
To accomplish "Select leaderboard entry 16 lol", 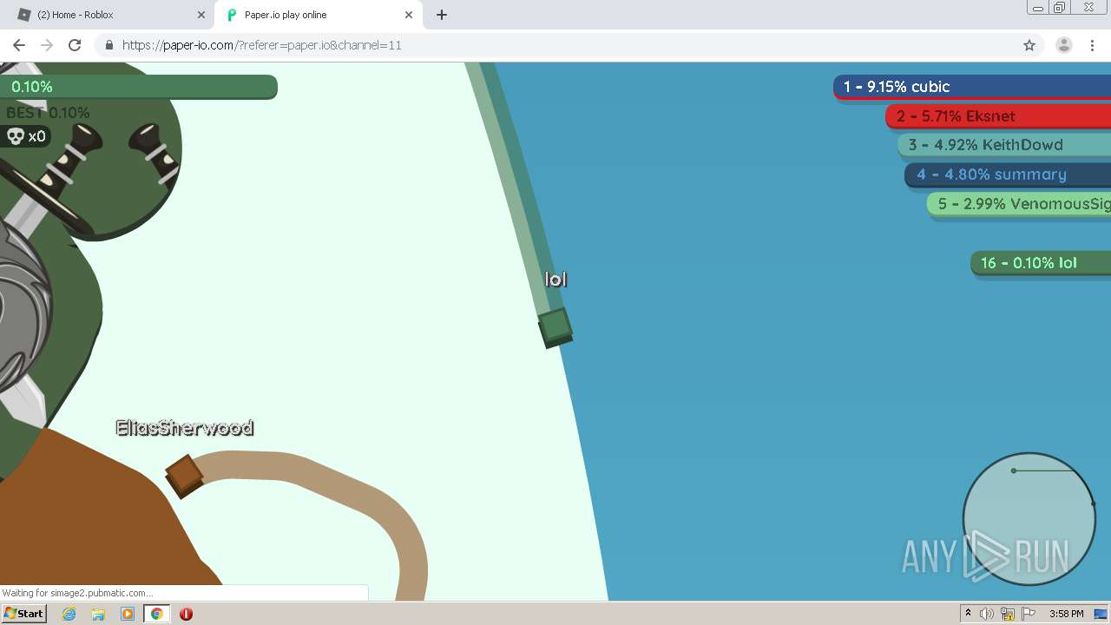I will (x=1041, y=263).
